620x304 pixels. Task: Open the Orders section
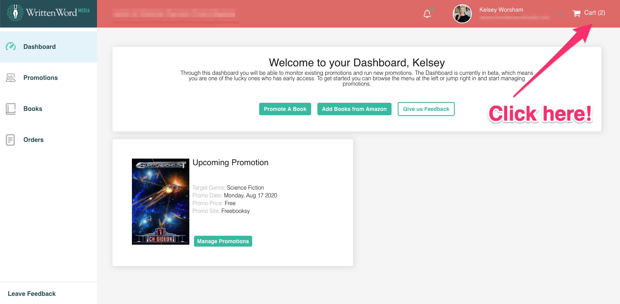point(48,140)
